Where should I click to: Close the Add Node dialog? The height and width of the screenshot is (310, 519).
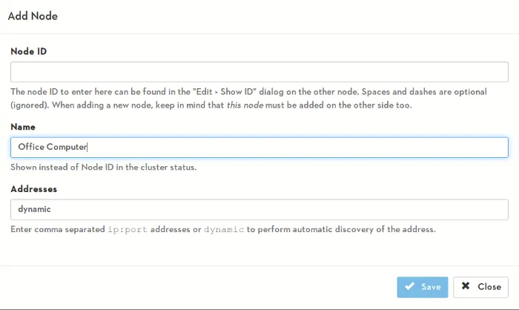tap(480, 286)
